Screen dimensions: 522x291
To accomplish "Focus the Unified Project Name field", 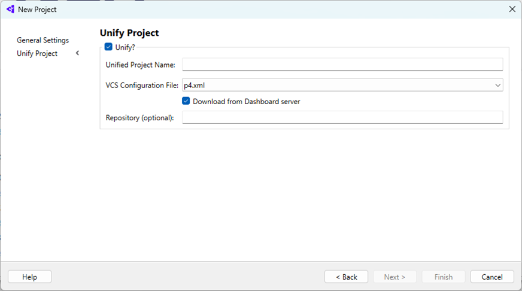I will (342, 65).
